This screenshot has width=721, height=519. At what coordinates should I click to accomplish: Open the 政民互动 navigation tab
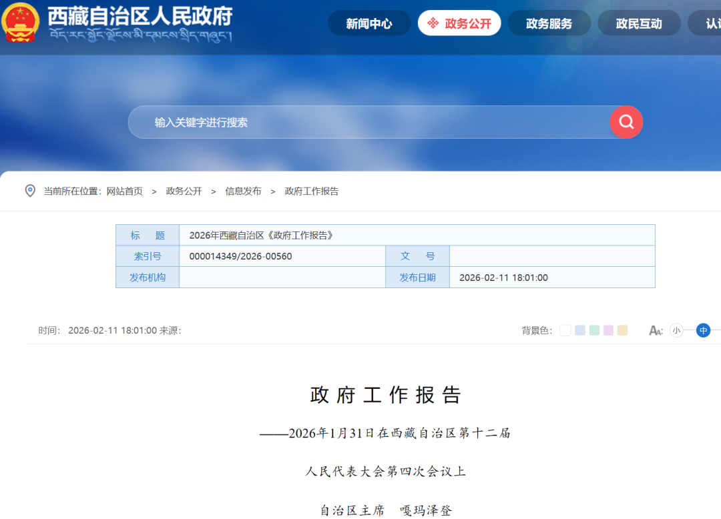click(639, 23)
